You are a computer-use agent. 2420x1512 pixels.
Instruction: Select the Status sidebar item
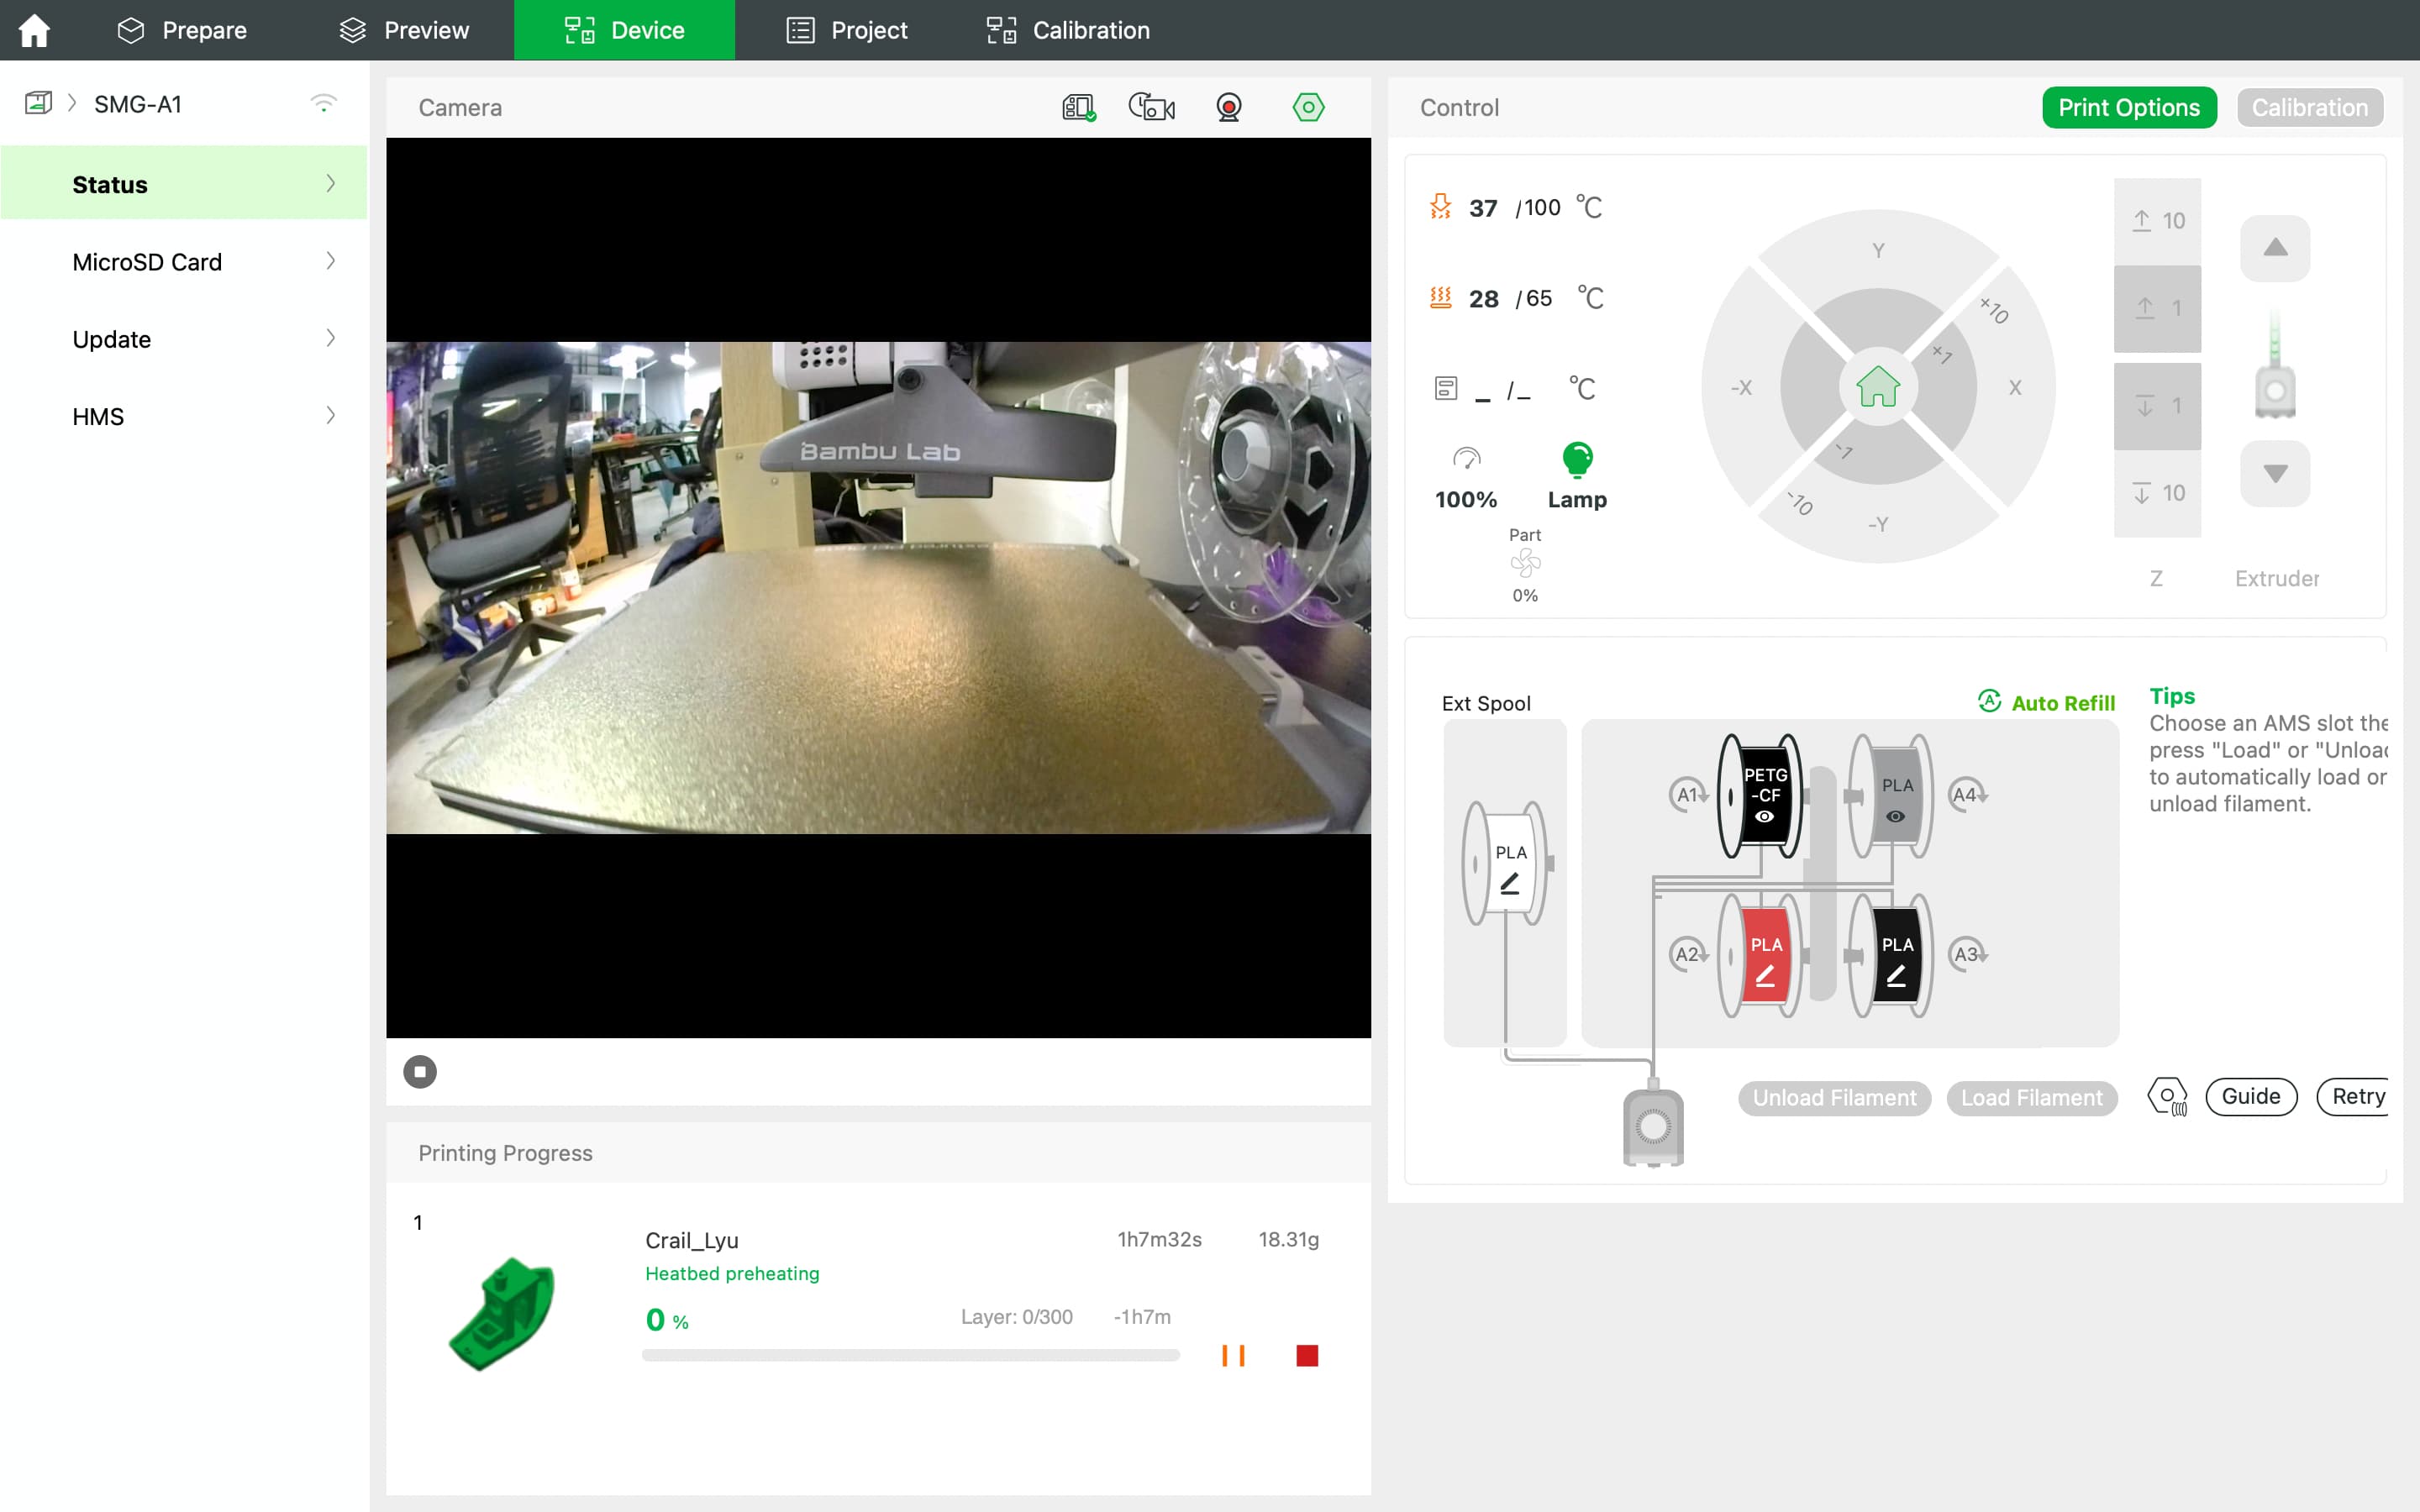tap(184, 183)
